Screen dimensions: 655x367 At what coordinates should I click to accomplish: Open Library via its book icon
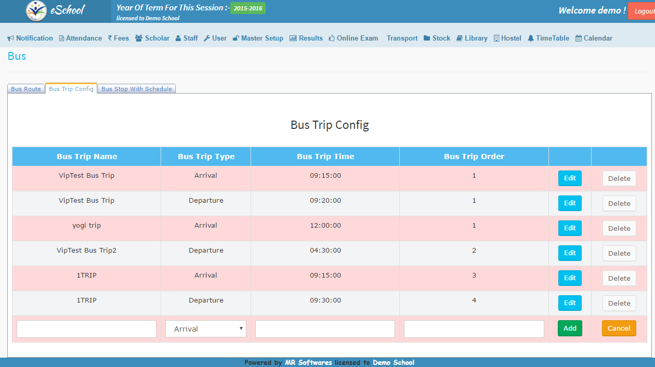pos(460,38)
